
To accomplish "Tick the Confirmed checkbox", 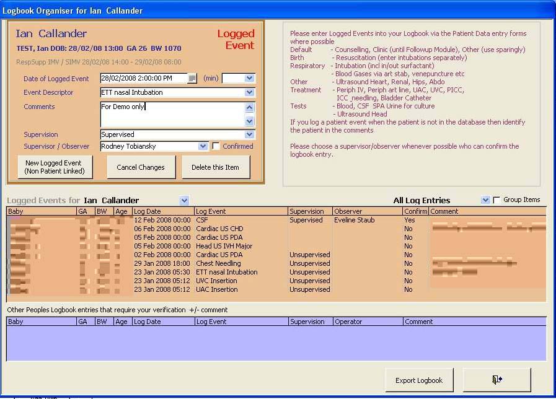I will point(216,146).
